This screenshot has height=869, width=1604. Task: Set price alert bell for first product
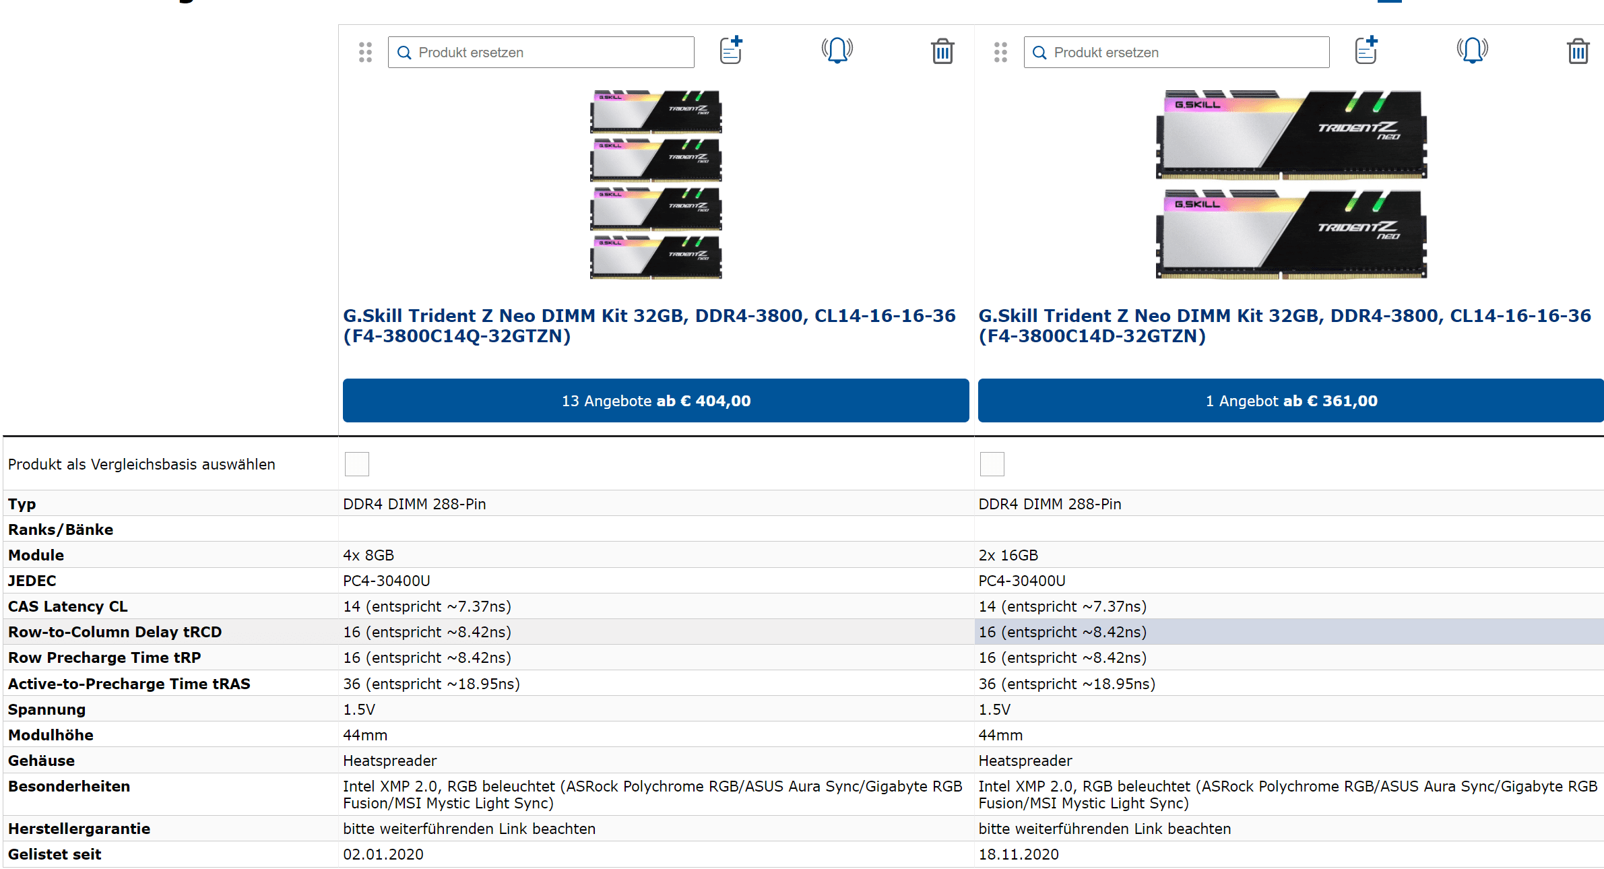point(837,51)
